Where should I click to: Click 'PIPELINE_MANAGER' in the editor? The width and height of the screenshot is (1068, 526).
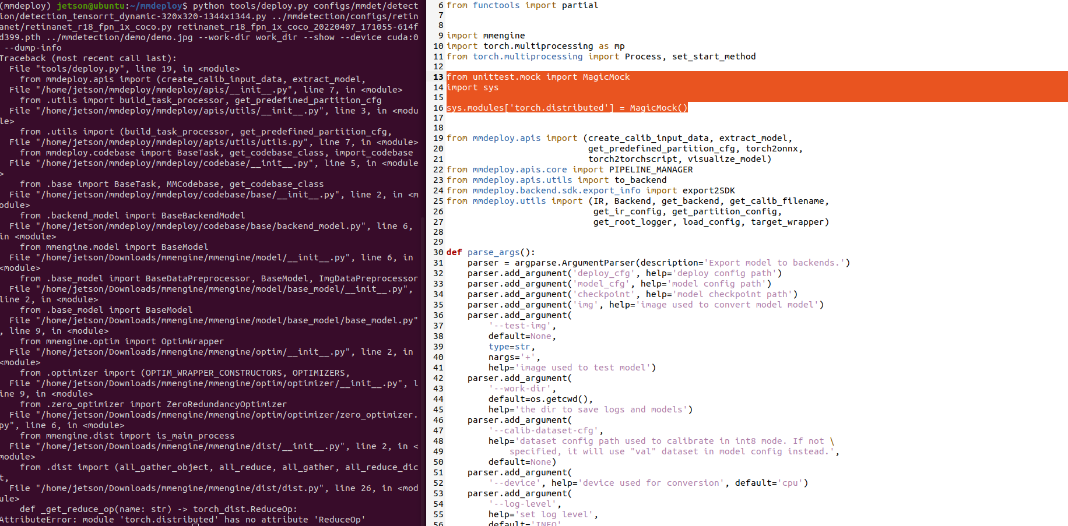pyautogui.click(x=651, y=170)
